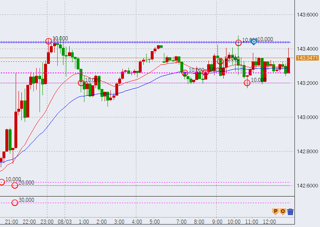Click the blue shield marker near 143.44

254,41
